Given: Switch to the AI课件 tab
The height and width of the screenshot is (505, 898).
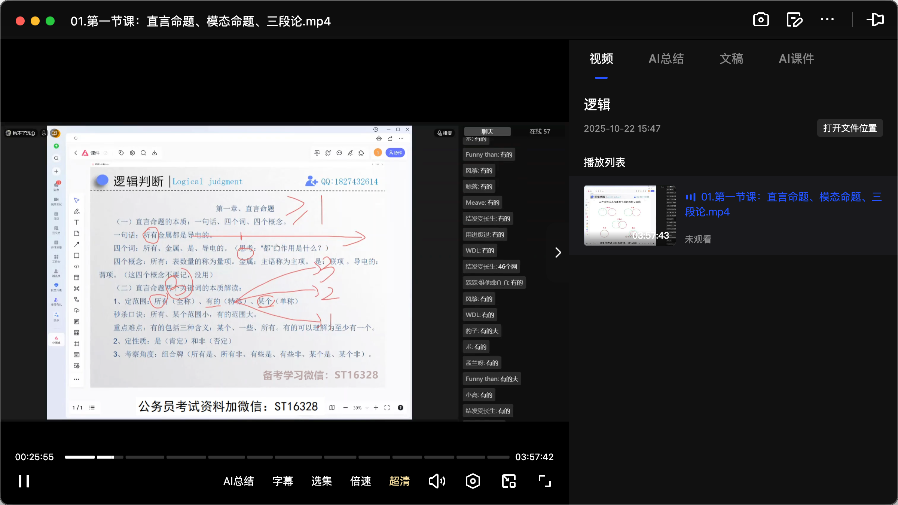Looking at the screenshot, I should pyautogui.click(x=796, y=59).
